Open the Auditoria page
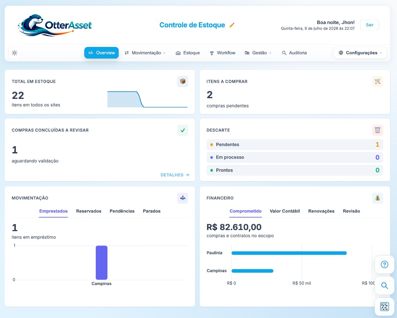Image resolution: width=397 pixels, height=318 pixels. pyautogui.click(x=294, y=53)
